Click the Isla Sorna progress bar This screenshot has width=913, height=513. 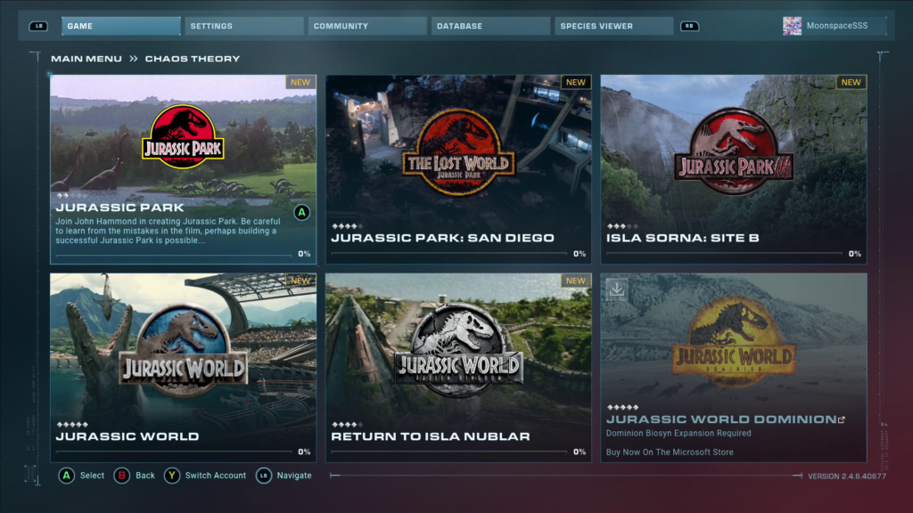click(x=724, y=254)
